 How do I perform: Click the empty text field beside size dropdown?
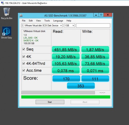[93, 26]
